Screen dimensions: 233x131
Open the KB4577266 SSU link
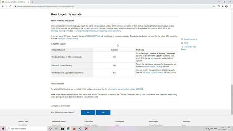[95, 36]
